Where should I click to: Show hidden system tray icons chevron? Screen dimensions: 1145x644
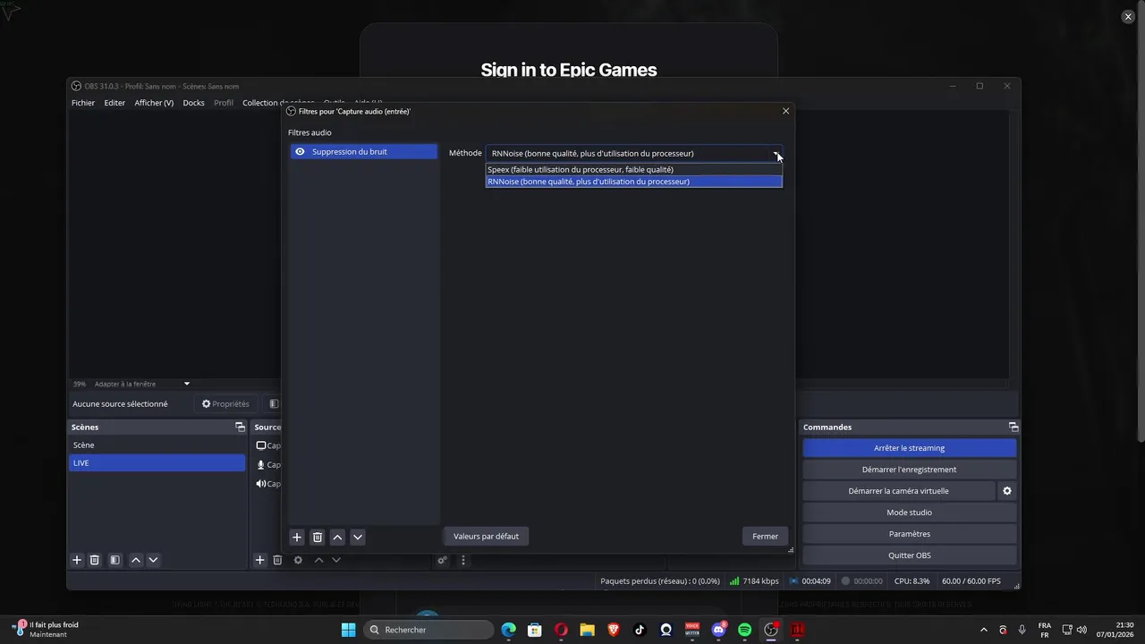pyautogui.click(x=984, y=630)
